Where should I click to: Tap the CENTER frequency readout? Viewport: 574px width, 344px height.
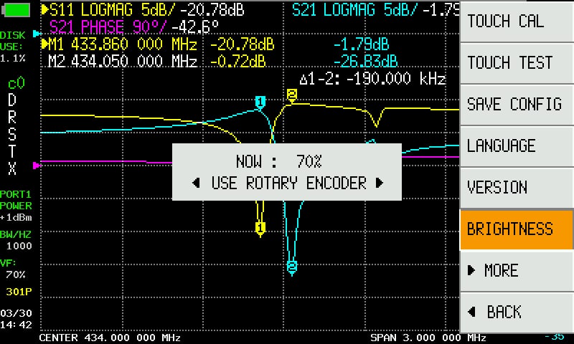point(109,337)
